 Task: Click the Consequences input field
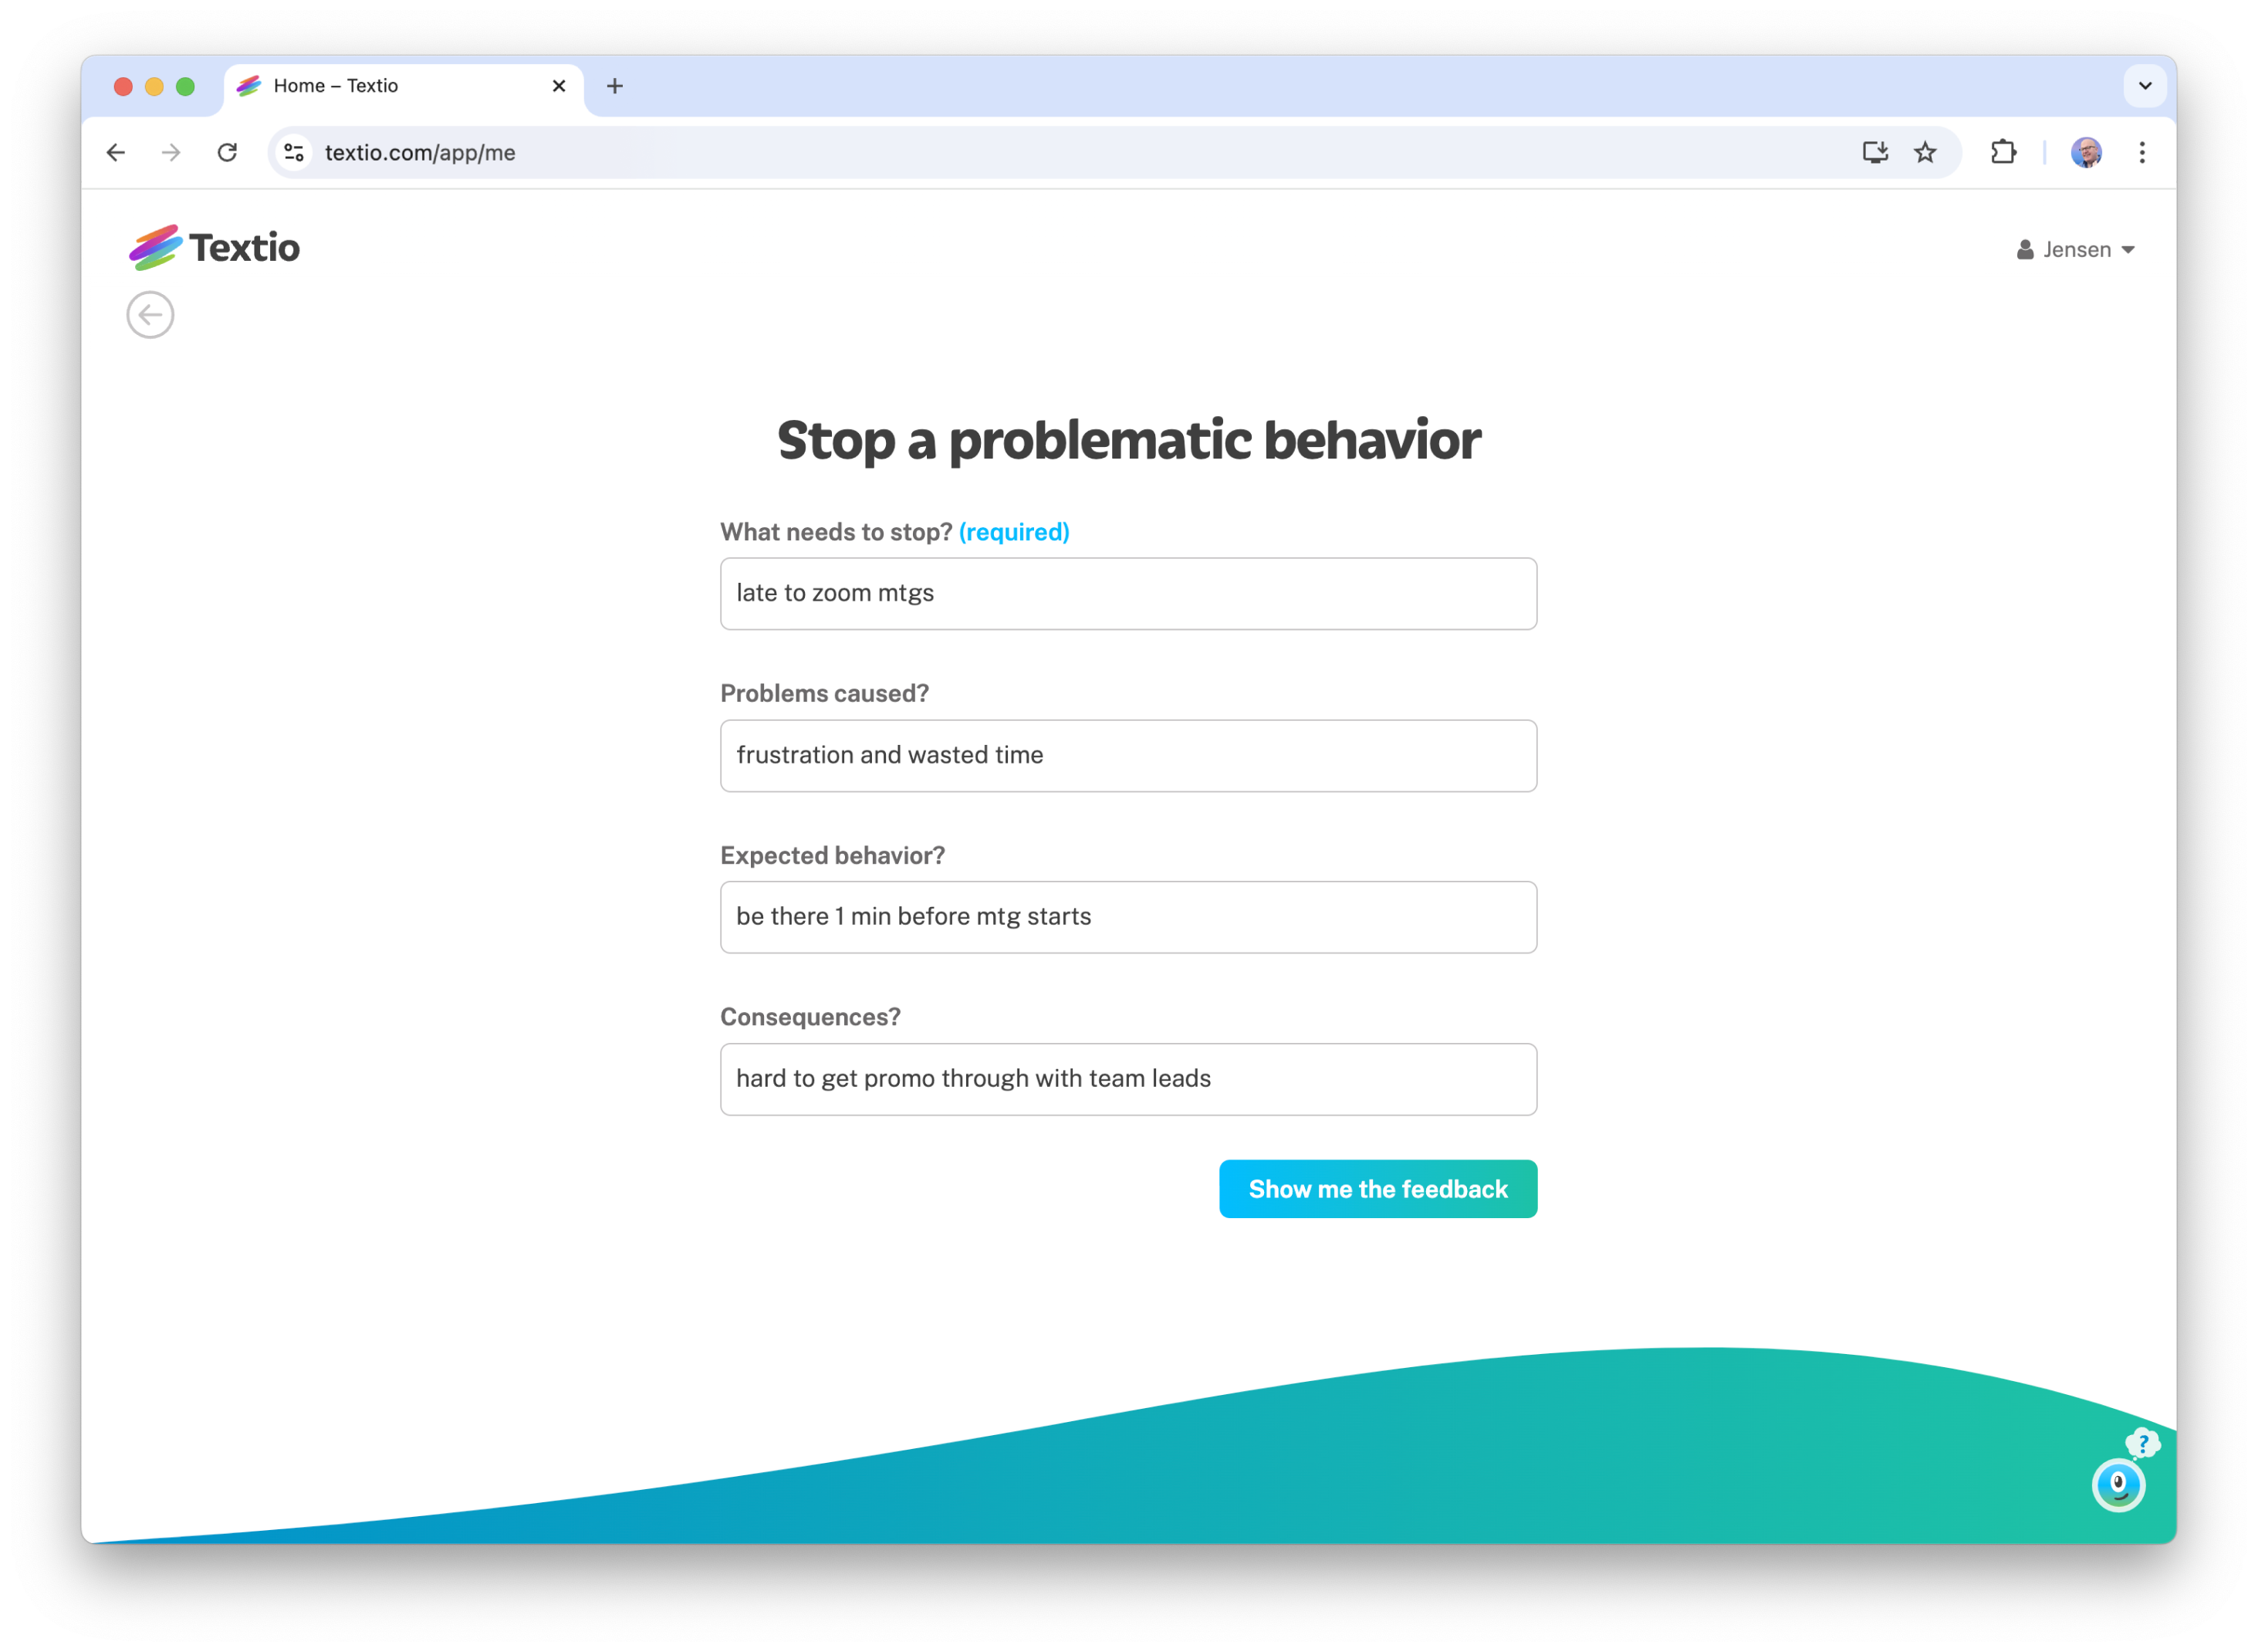coord(1129,1078)
